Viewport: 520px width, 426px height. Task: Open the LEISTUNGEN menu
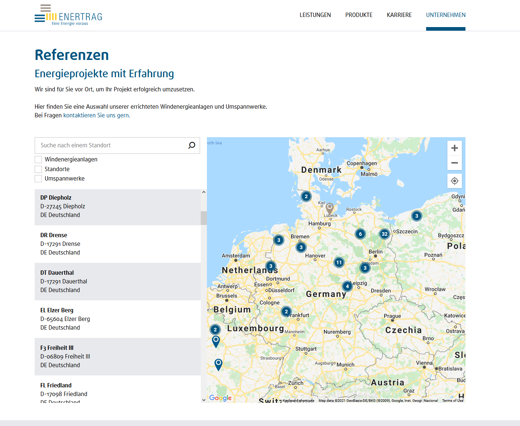[x=315, y=15]
